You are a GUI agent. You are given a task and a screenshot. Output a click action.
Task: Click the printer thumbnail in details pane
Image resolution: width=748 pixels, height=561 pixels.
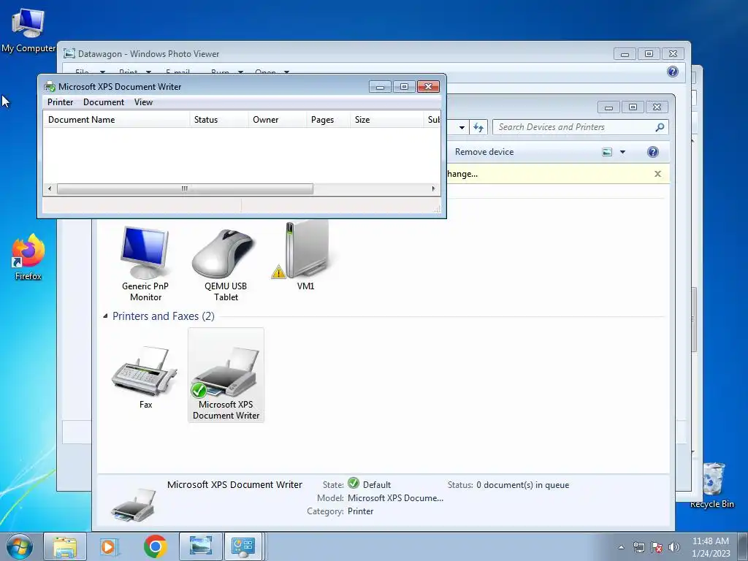[134, 504]
